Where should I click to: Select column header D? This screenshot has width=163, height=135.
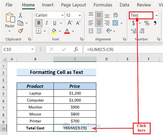(107, 59)
